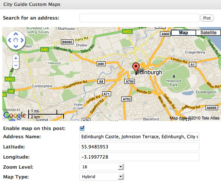Click the hand icon in the pan control

coord(16,40)
